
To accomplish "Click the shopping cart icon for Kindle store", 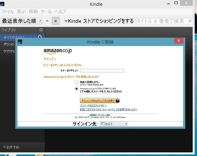I will coord(66,21).
